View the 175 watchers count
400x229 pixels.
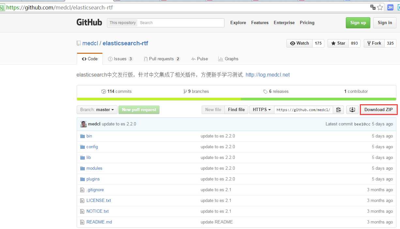pyautogui.click(x=318, y=43)
